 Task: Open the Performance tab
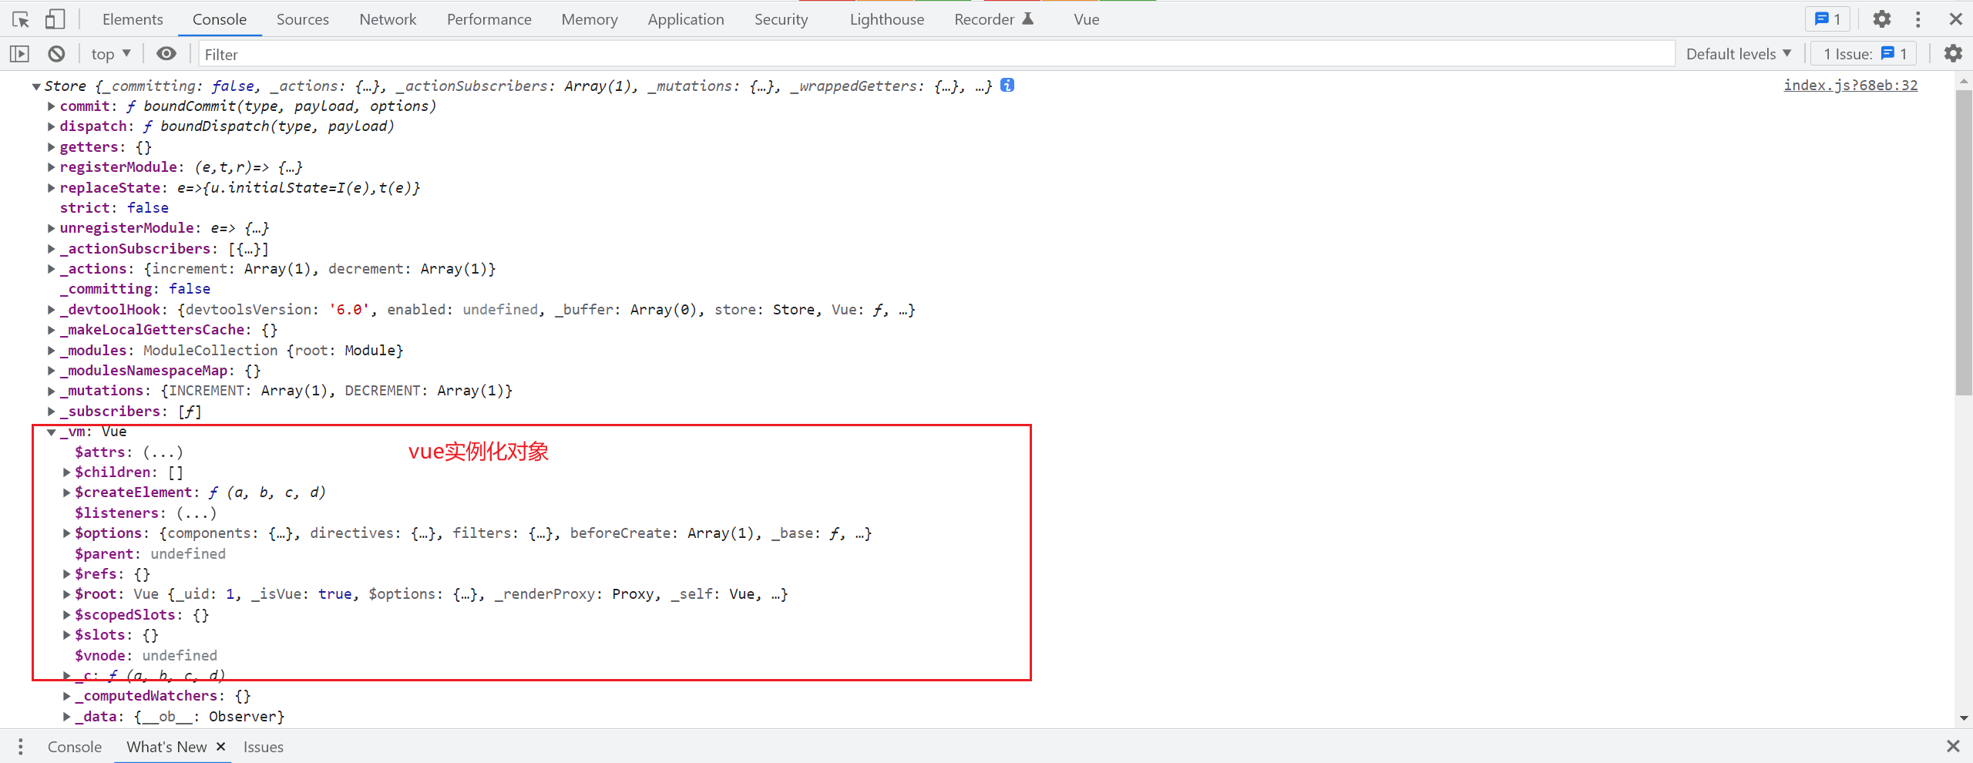click(489, 19)
